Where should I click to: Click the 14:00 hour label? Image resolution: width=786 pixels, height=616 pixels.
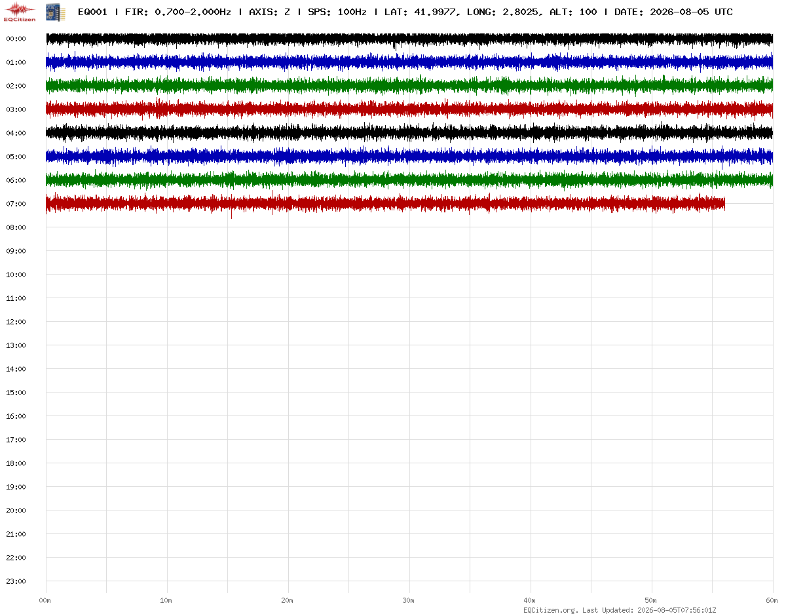coord(16,369)
